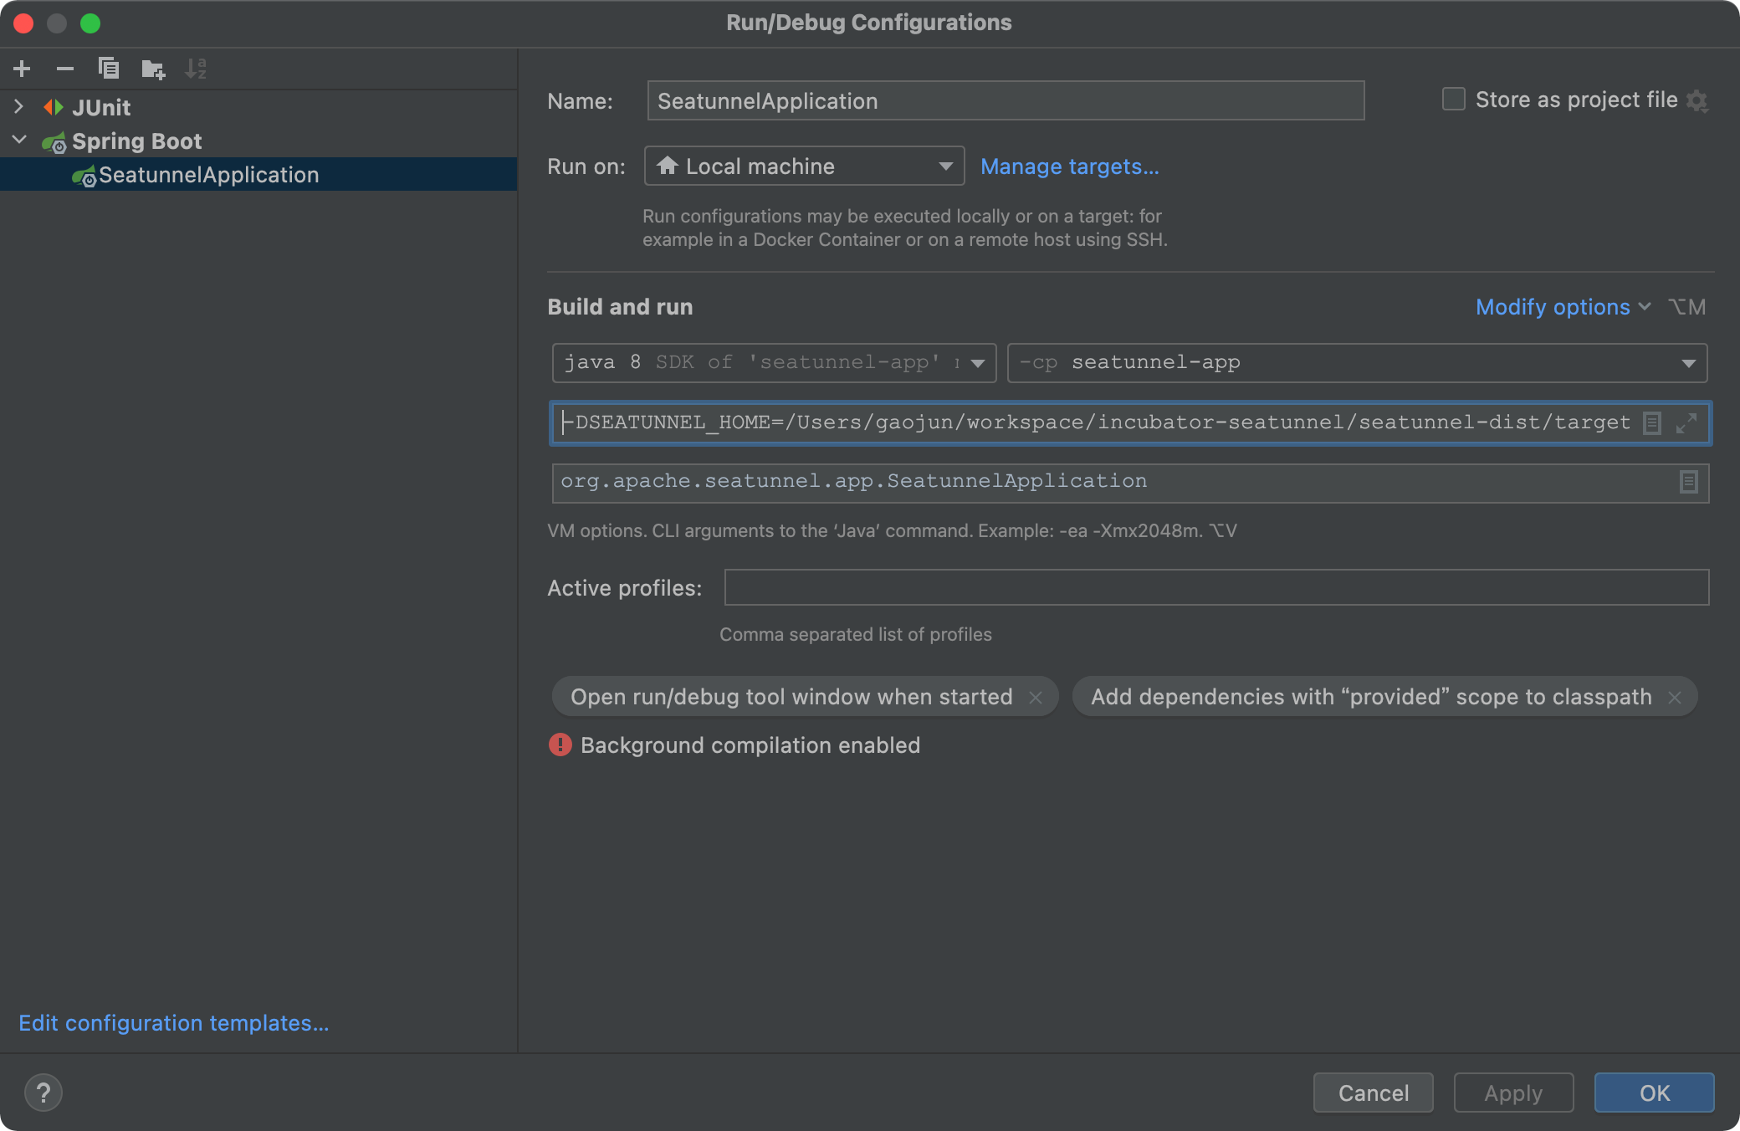The width and height of the screenshot is (1740, 1131).
Task: Click the Add New Configuration plus icon
Action: pyautogui.click(x=23, y=69)
